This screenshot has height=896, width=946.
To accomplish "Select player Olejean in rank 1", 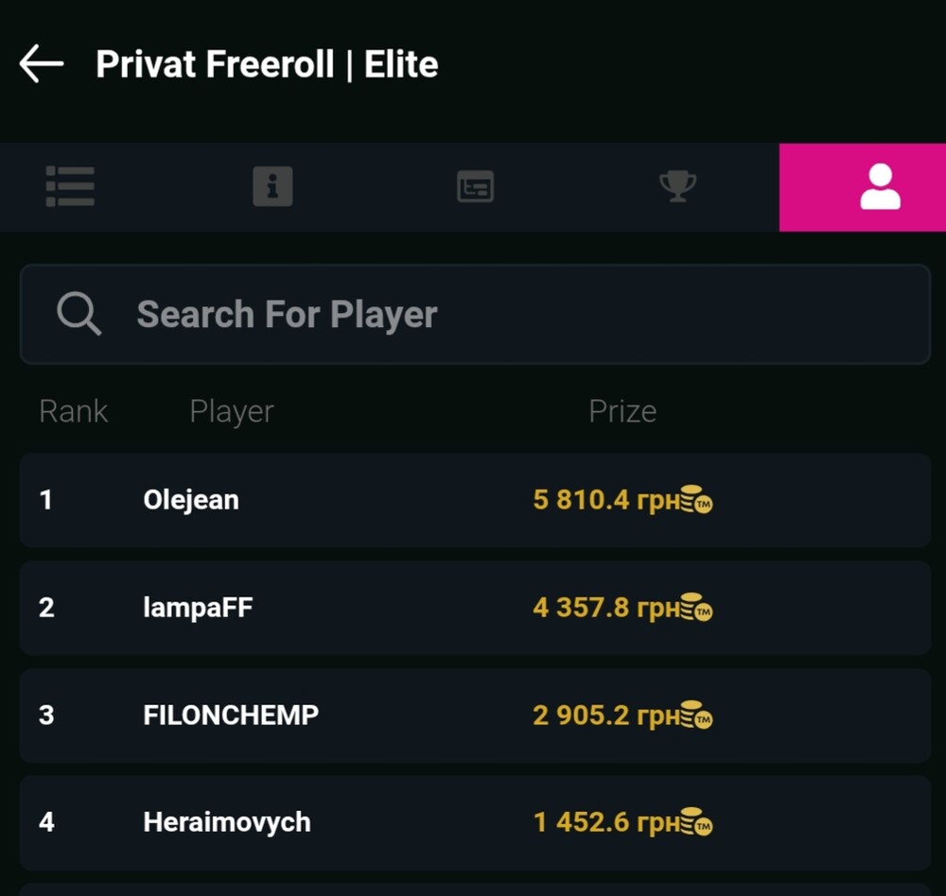I will pos(191,499).
